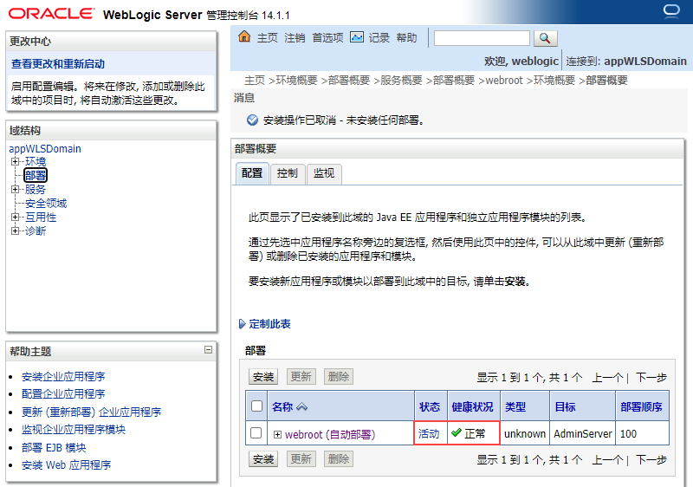Click the blue checkmark message icon

click(252, 120)
